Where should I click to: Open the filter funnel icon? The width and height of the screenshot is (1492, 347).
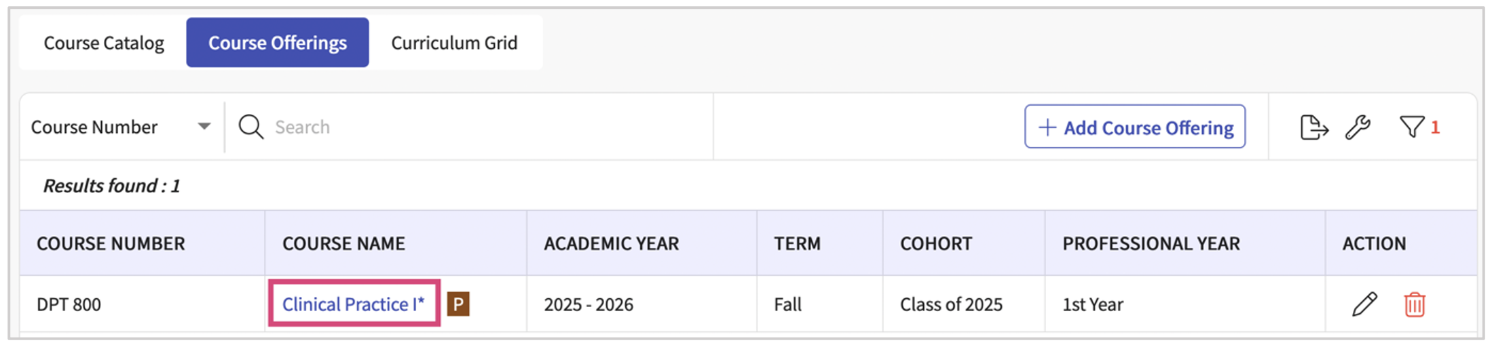coord(1411,127)
